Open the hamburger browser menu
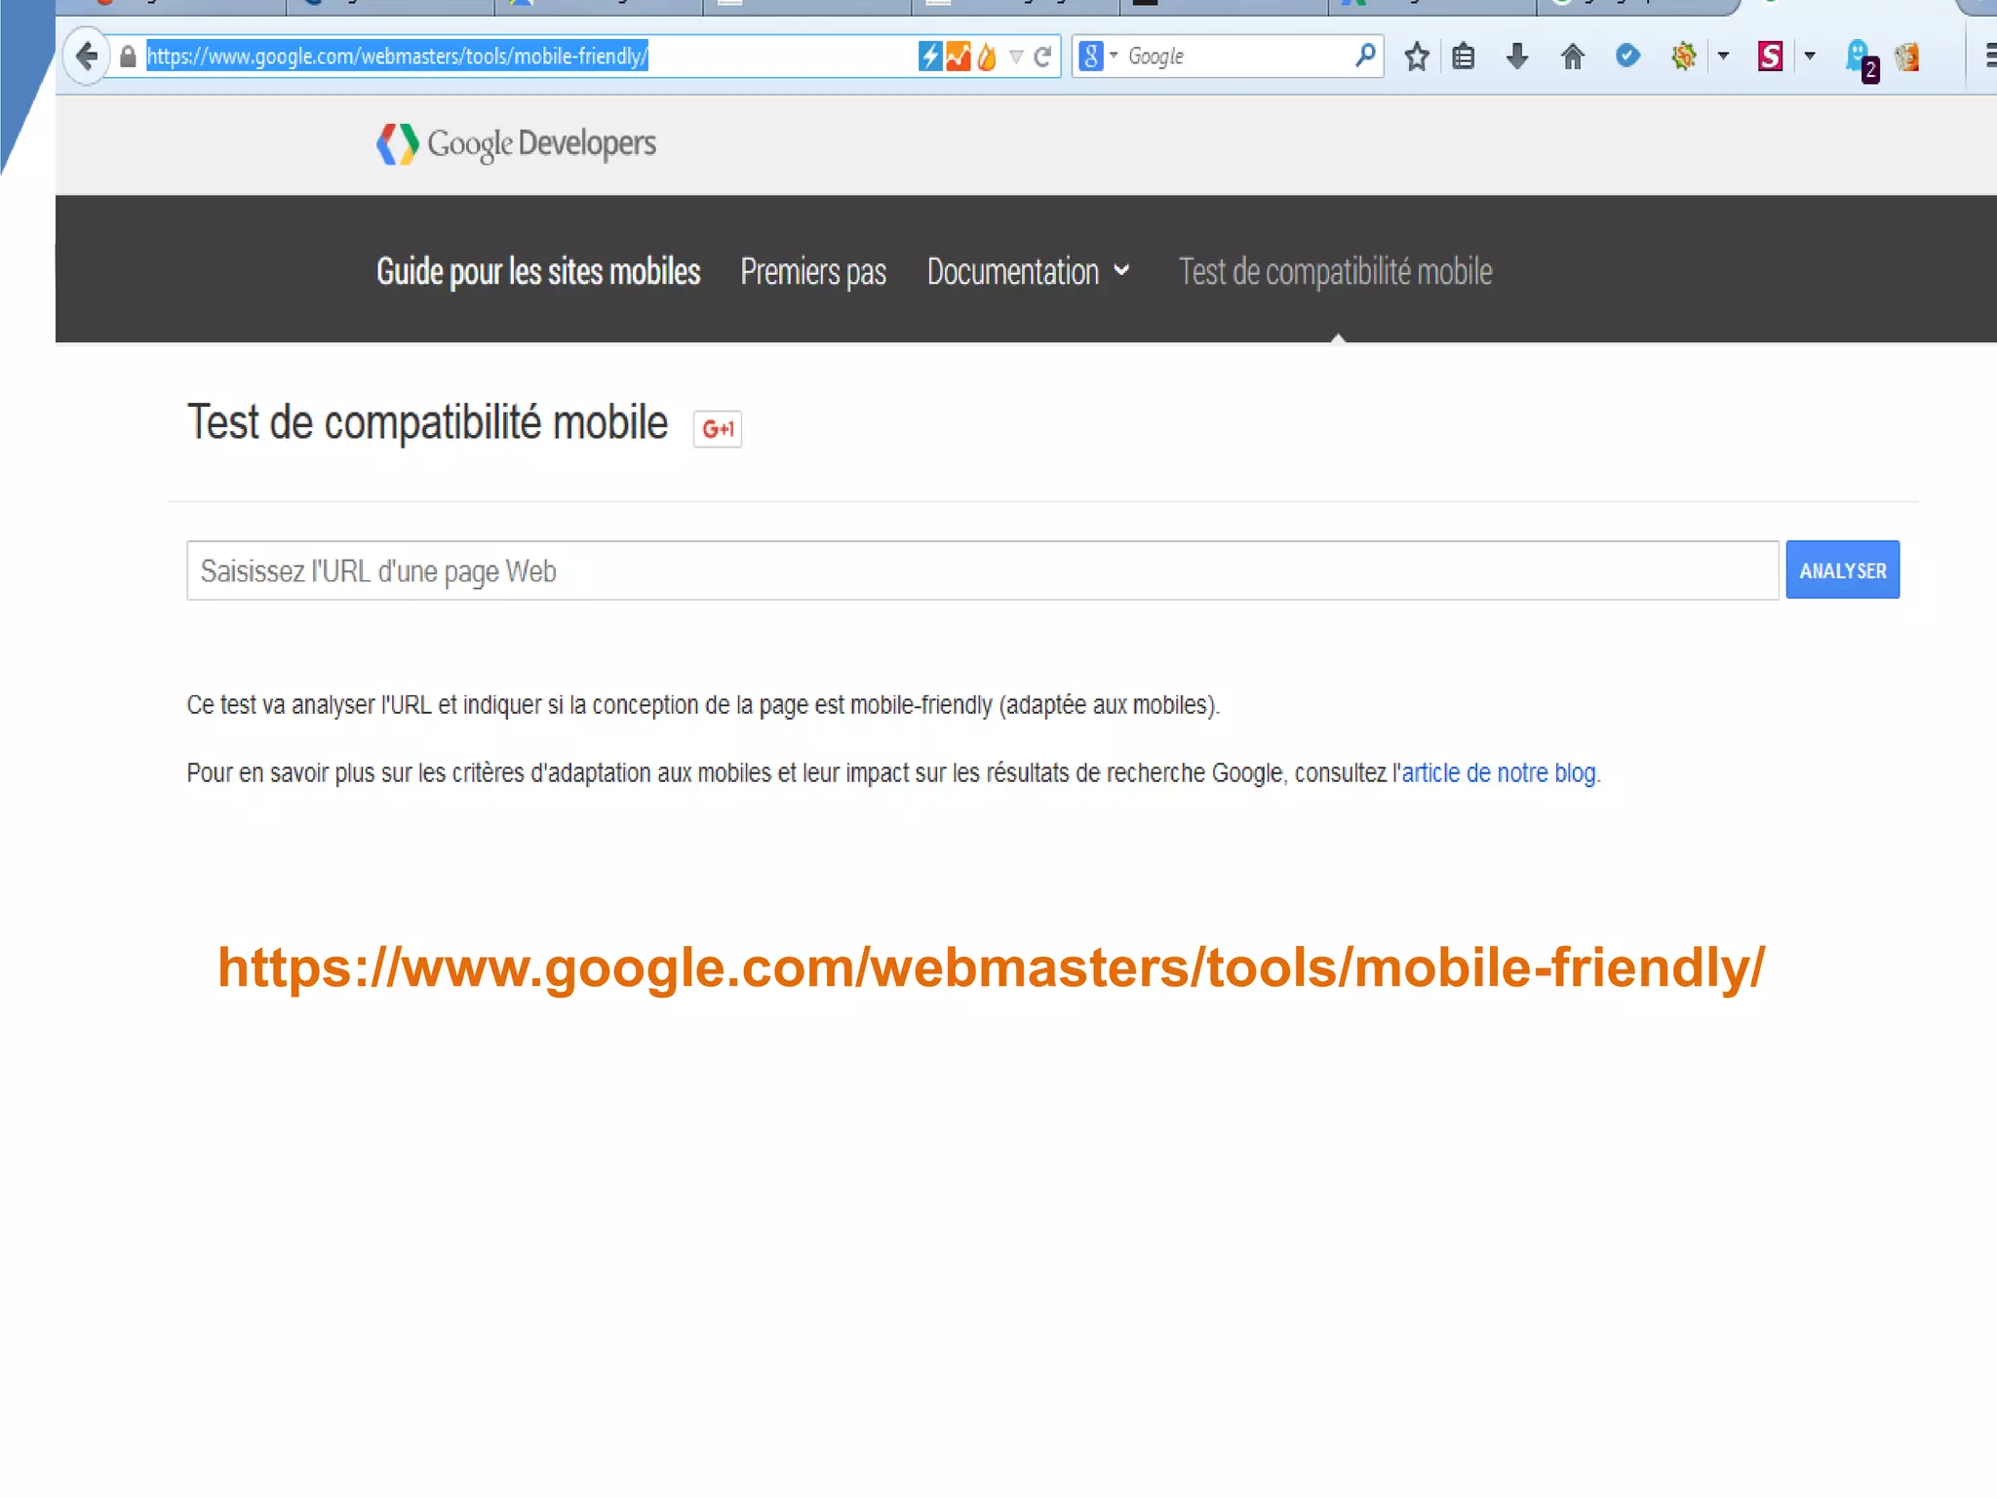The height and width of the screenshot is (1498, 1997). (x=1990, y=56)
